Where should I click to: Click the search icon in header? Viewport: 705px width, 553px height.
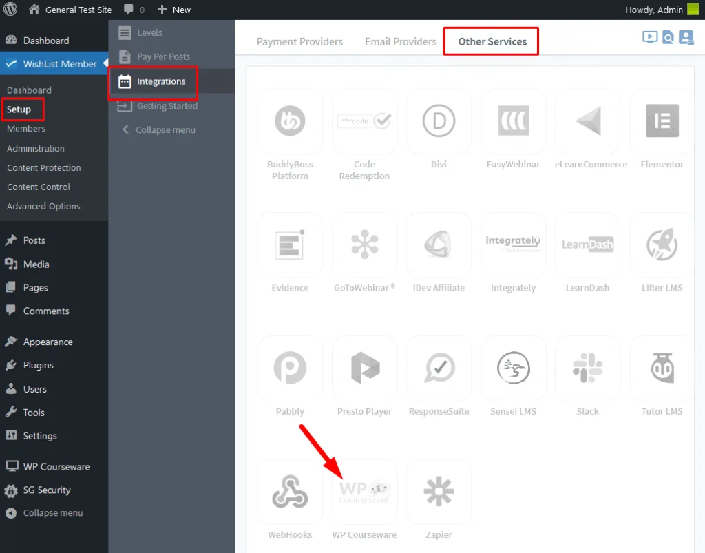668,37
